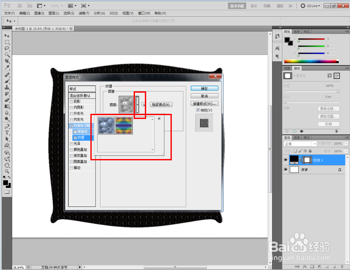The image size is (350, 270).
Task: Select the Blur tool
Action: [7, 113]
